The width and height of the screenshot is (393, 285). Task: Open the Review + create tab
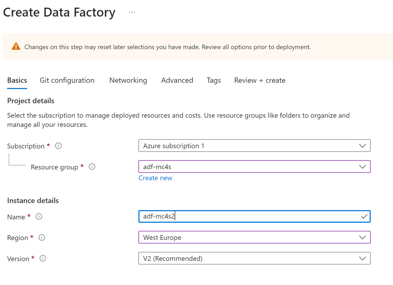tap(260, 80)
